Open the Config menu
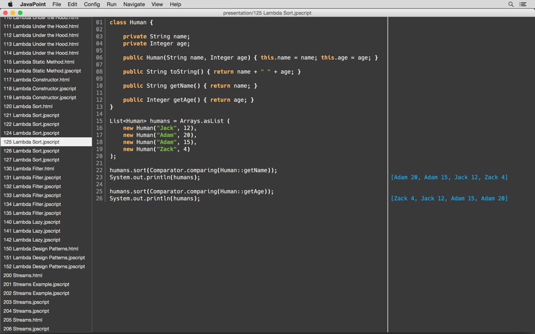This screenshot has width=535, height=334. 92,4
